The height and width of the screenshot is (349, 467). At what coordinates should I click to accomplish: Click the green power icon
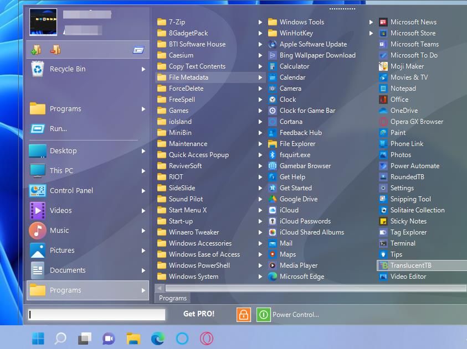pyautogui.click(x=263, y=315)
